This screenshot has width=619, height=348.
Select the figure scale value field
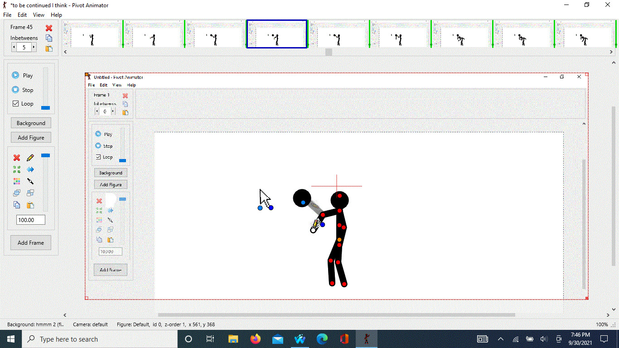(30, 219)
